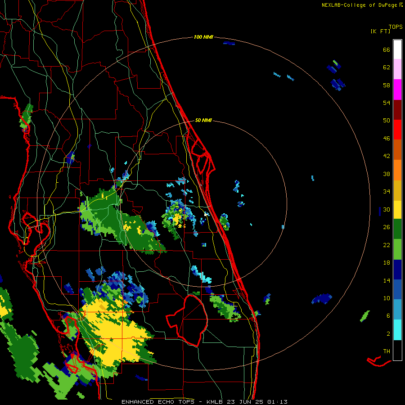Image resolution: width=405 pixels, height=405 pixels.
Task: Pick the dark red legend swatch
Action: pos(397,110)
